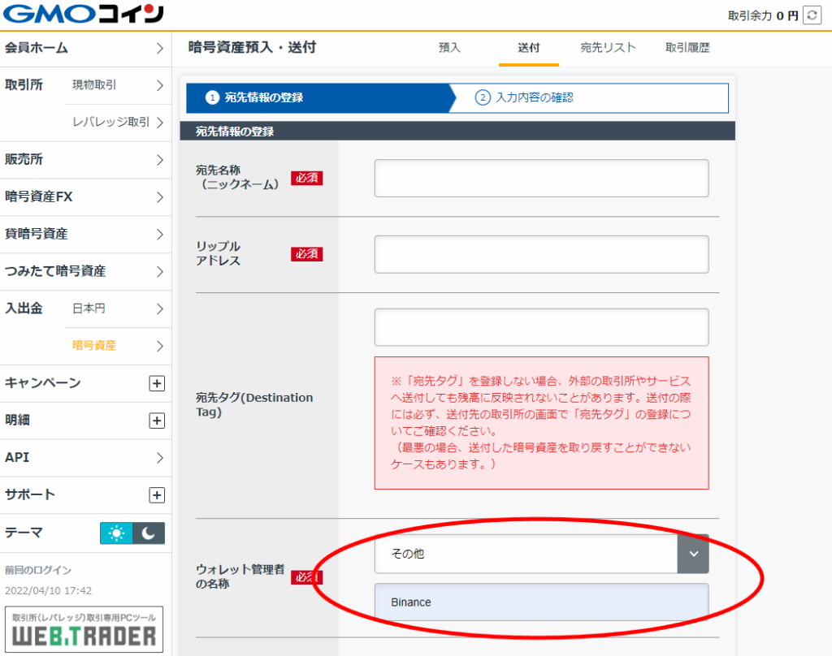Open the ウォレット管理者 dropdown showing その他
Image resolution: width=832 pixels, height=656 pixels.
(x=541, y=554)
